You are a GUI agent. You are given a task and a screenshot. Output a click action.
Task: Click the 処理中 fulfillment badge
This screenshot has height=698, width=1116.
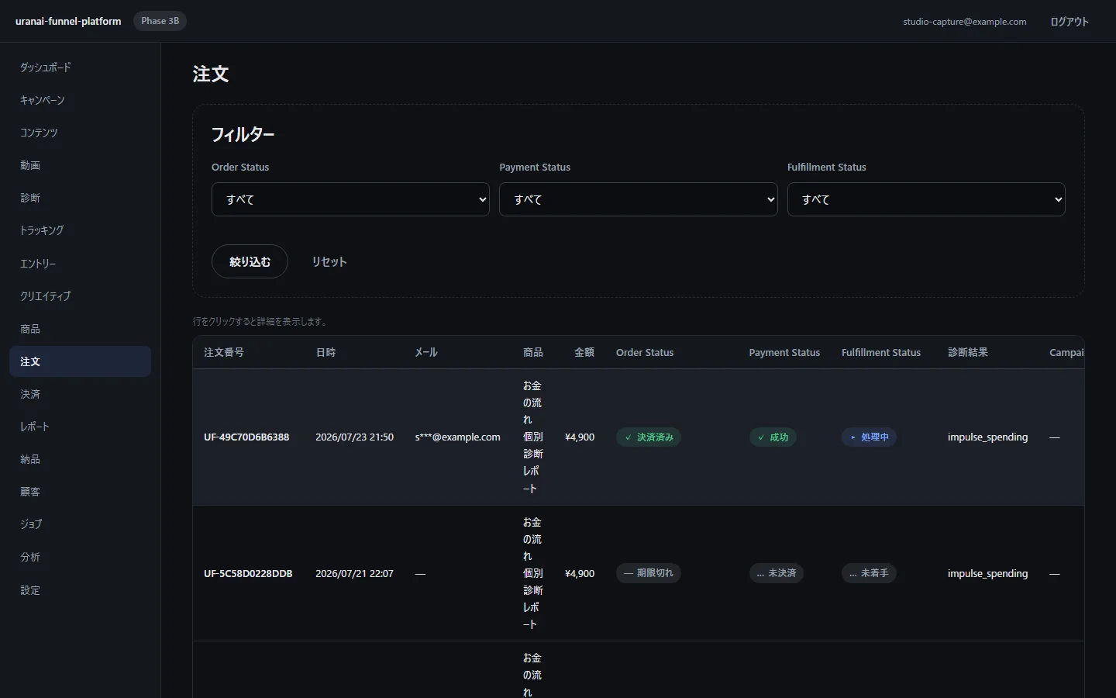click(870, 437)
